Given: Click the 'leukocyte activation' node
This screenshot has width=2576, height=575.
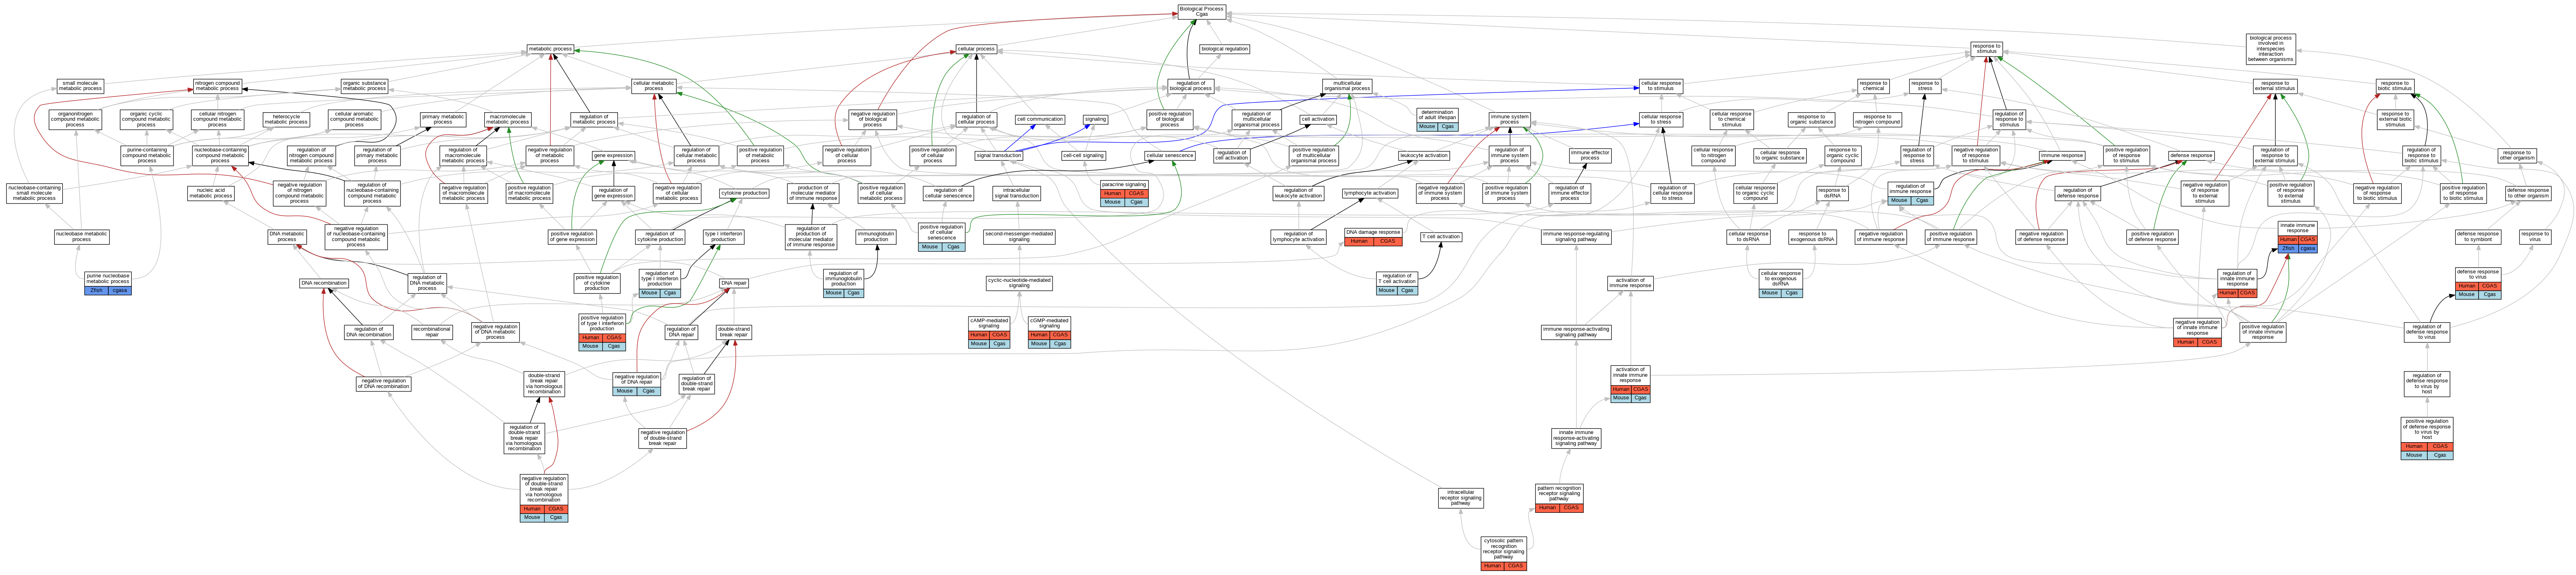Looking at the screenshot, I should pos(1424,156).
